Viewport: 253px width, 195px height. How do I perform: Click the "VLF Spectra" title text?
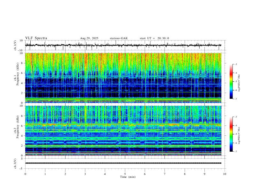point(36,38)
